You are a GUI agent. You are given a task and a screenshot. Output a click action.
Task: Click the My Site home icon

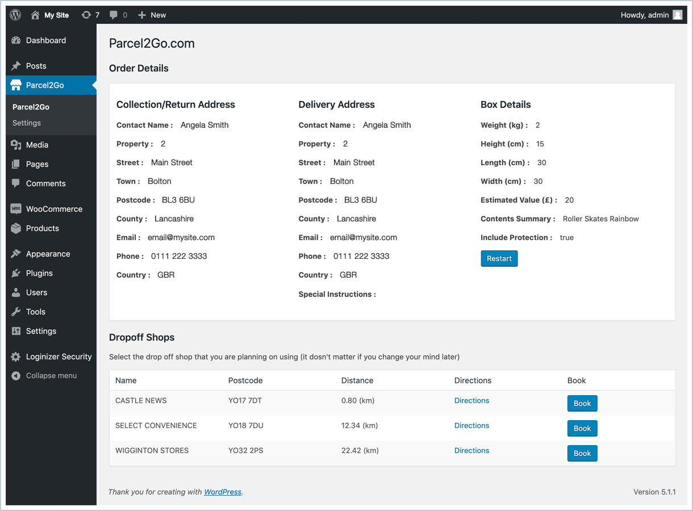[35, 15]
